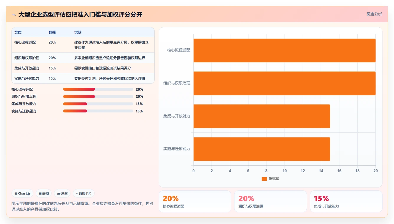This screenshot has width=394, height=224.
Task: Click the 表格 chip
Action: pyautogui.click(x=44, y=193)
